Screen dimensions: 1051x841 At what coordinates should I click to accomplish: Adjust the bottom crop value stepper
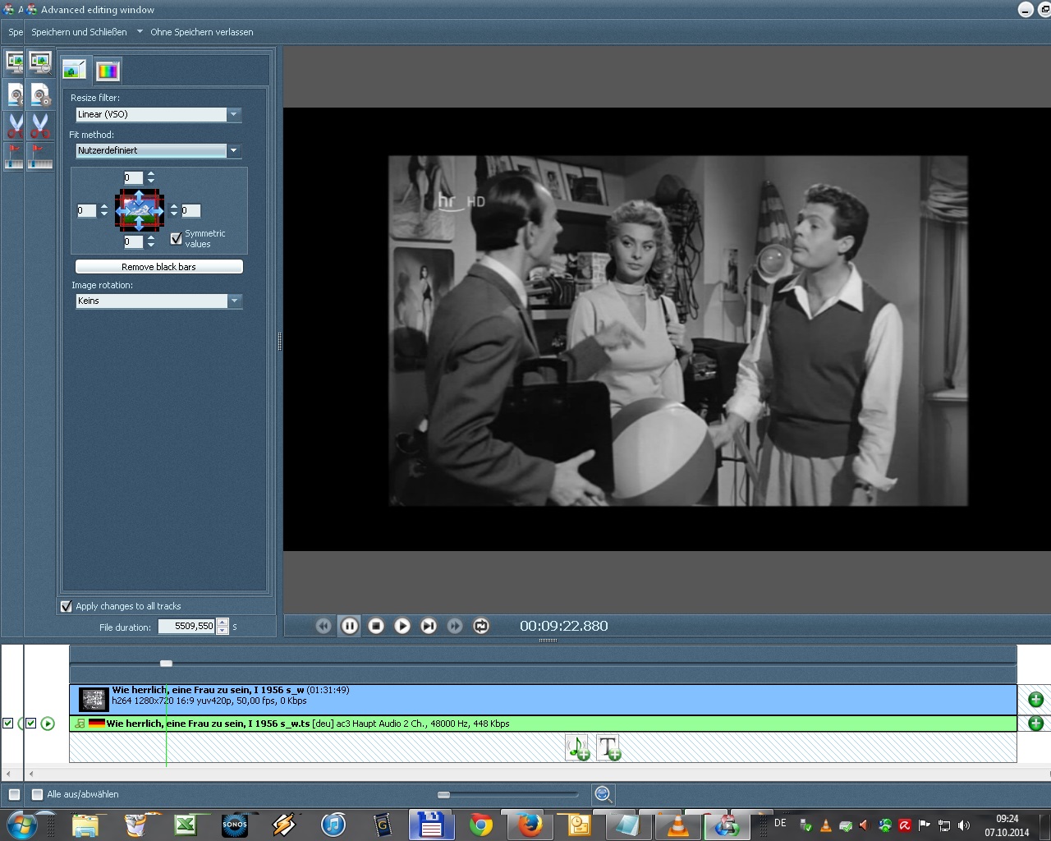[151, 241]
